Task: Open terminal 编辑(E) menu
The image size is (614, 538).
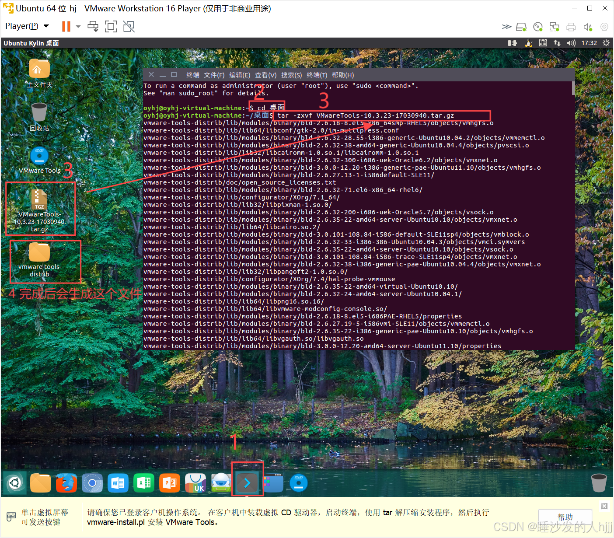Action: pos(240,75)
